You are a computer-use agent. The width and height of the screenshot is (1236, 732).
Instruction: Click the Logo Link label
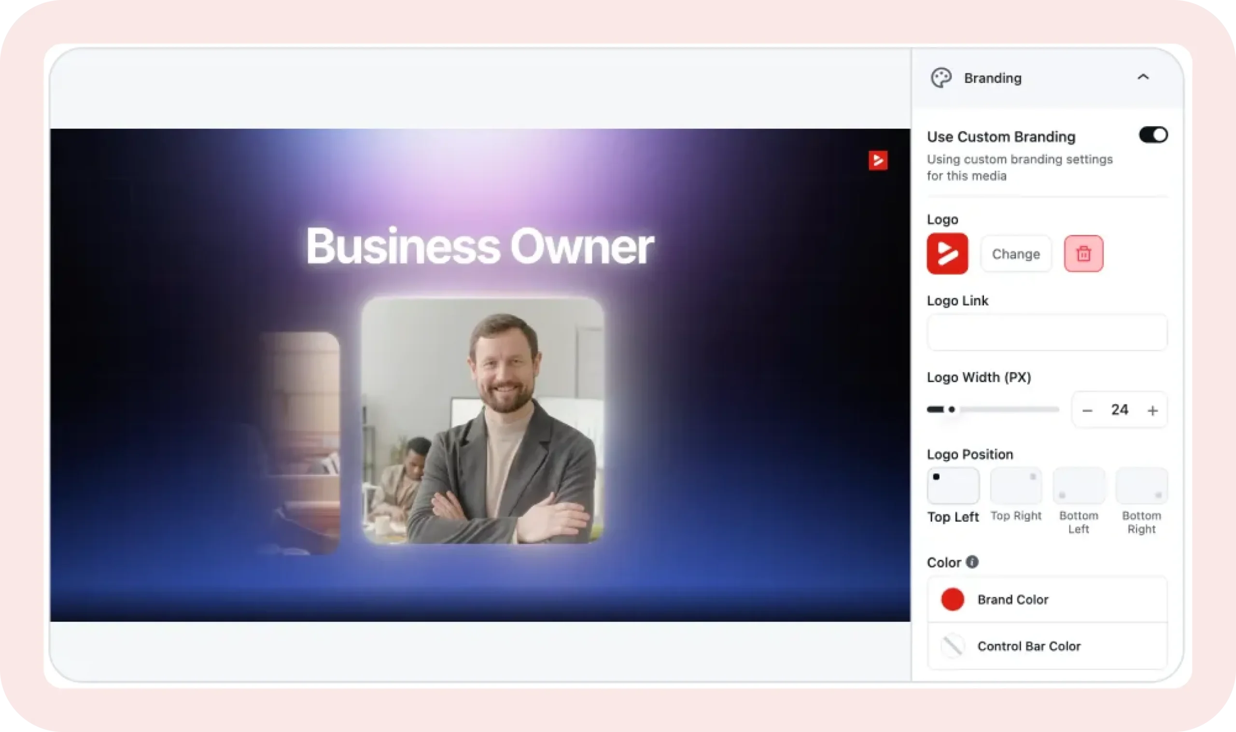[957, 301]
